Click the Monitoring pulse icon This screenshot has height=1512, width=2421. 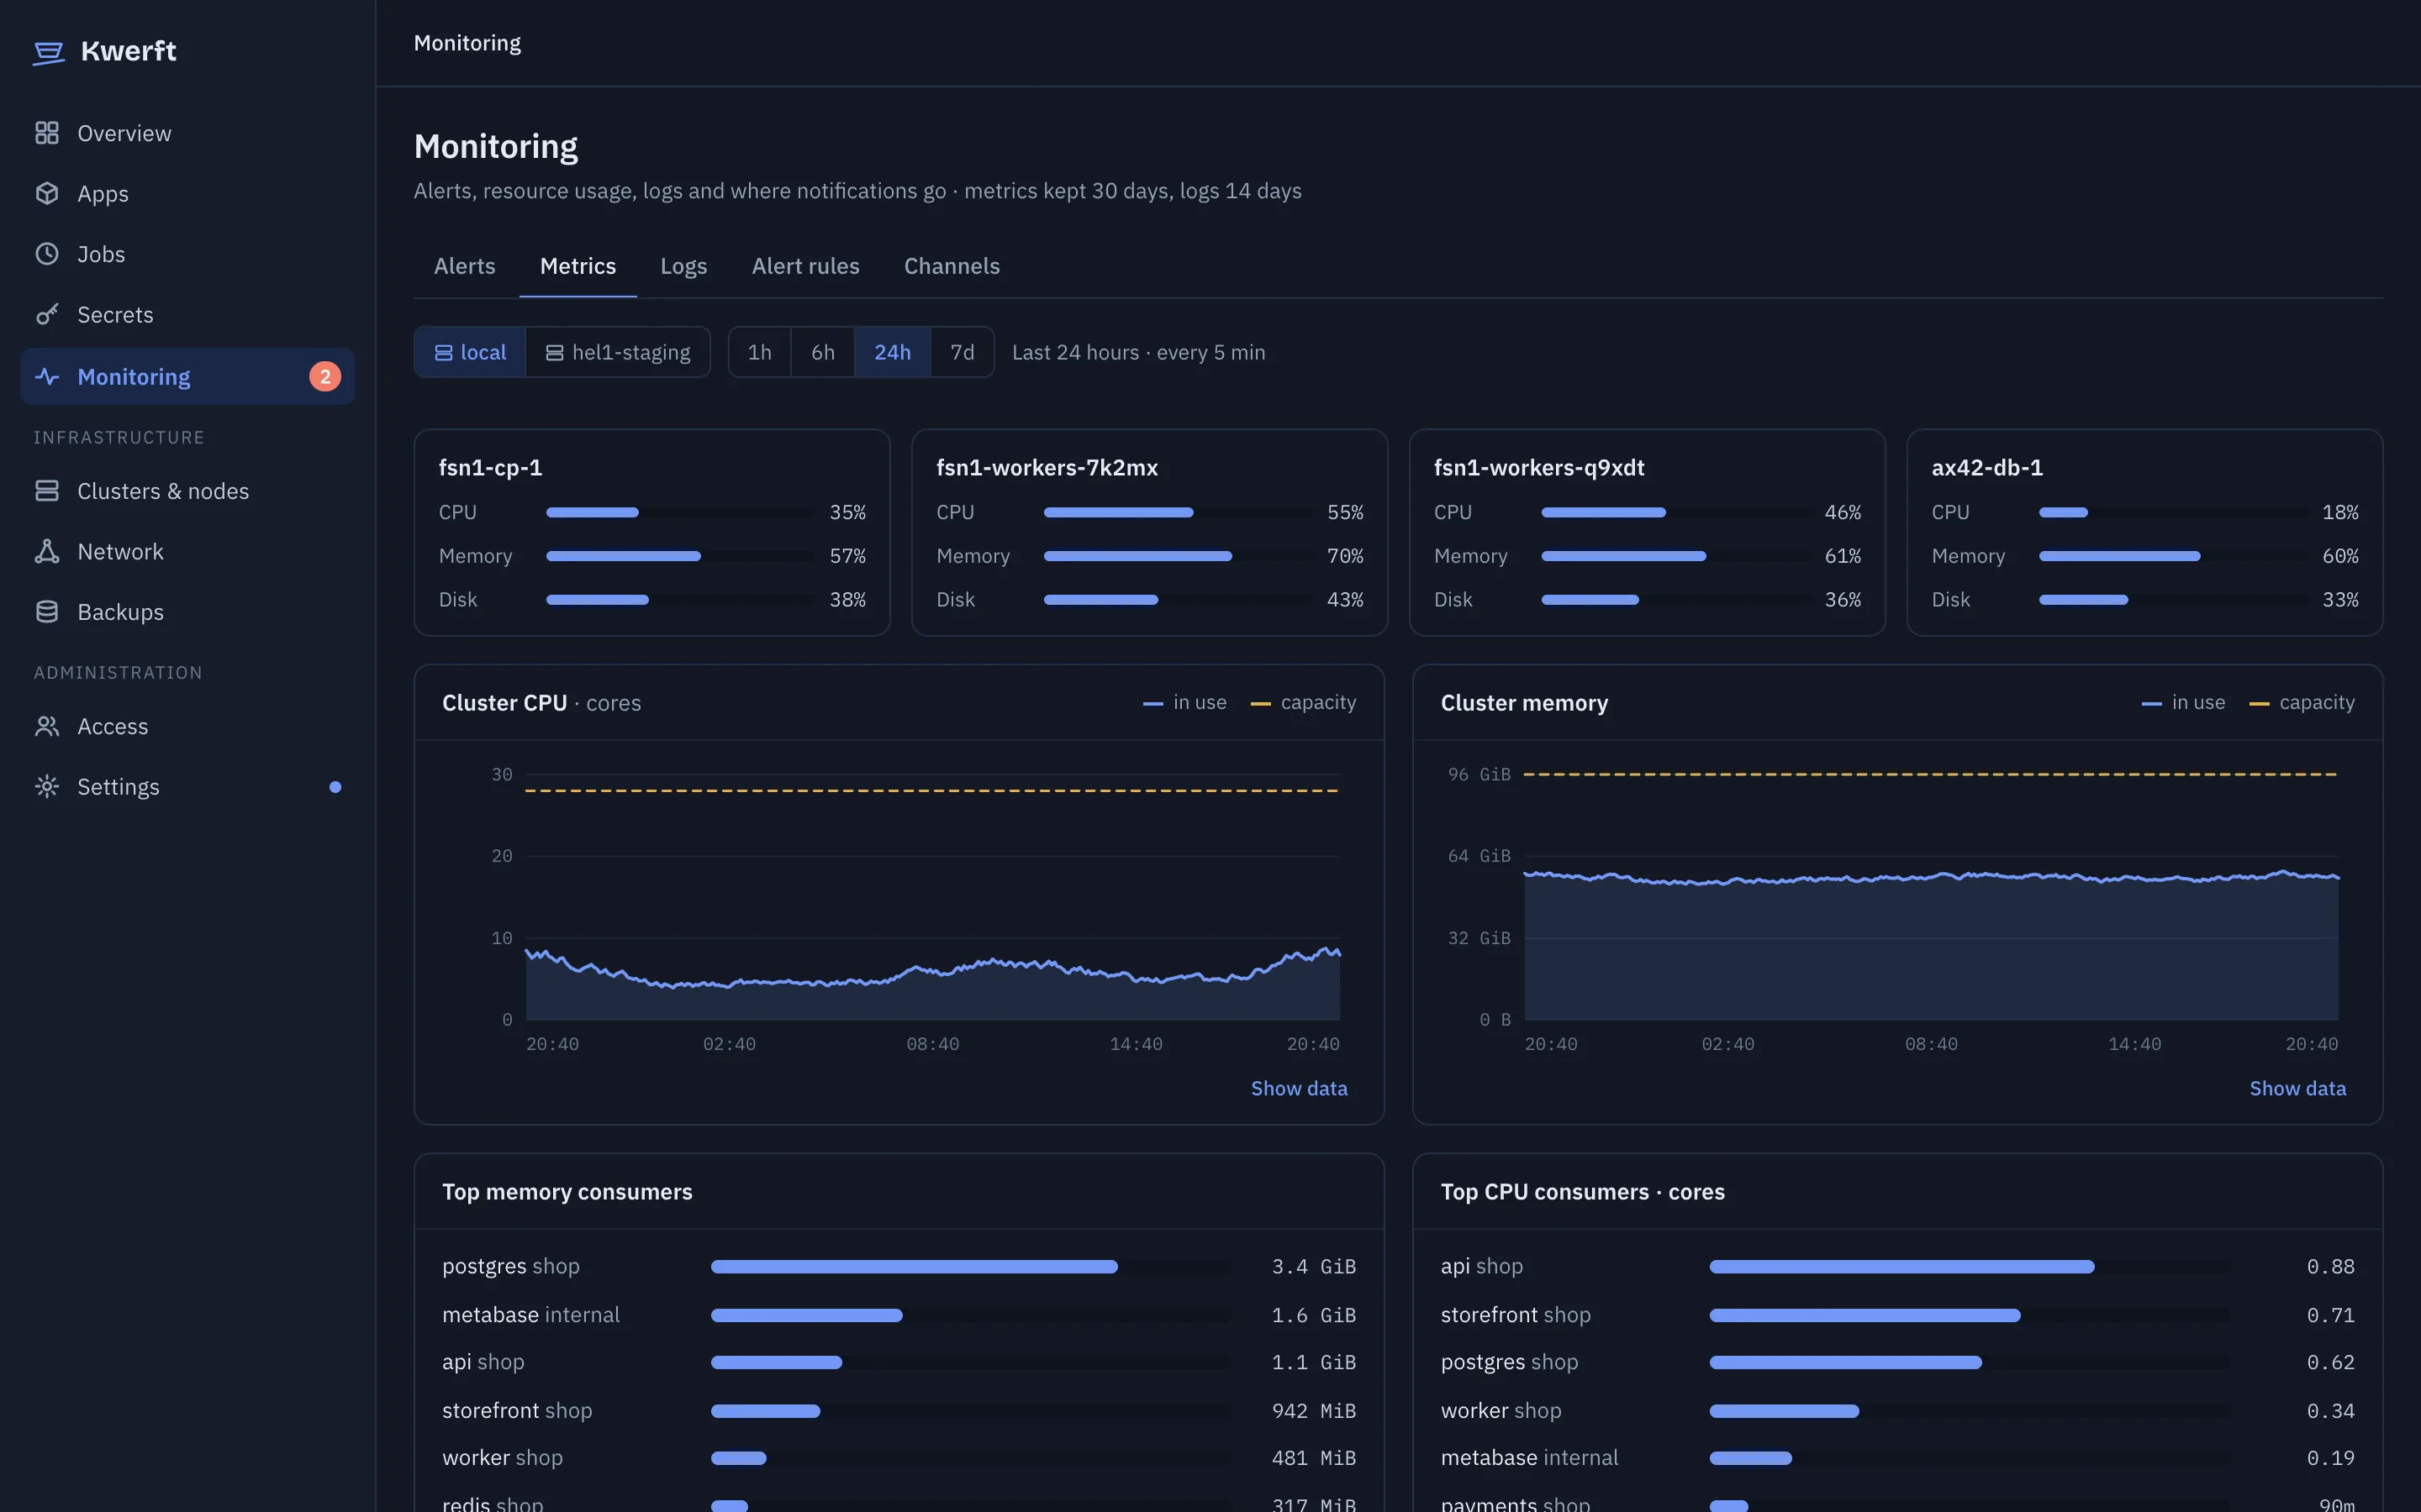pyautogui.click(x=47, y=377)
